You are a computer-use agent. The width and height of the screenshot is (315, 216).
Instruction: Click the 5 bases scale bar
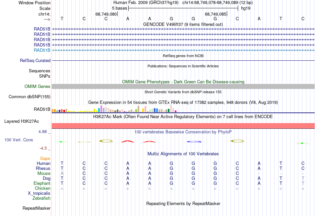(x=183, y=8)
